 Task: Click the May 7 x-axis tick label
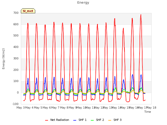tap(55, 108)
